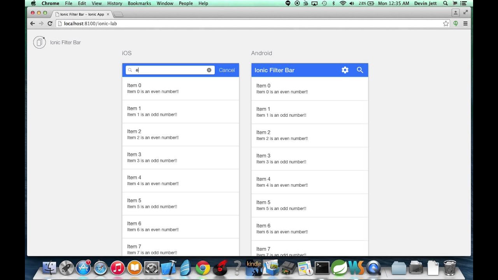This screenshot has width=498, height=280.
Task: Open AirPlay display menu bar icon
Action: point(314,3)
